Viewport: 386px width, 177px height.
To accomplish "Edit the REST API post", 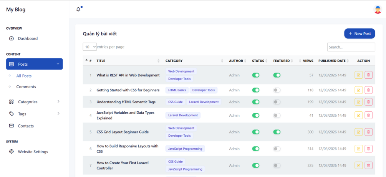I will click(x=358, y=75).
